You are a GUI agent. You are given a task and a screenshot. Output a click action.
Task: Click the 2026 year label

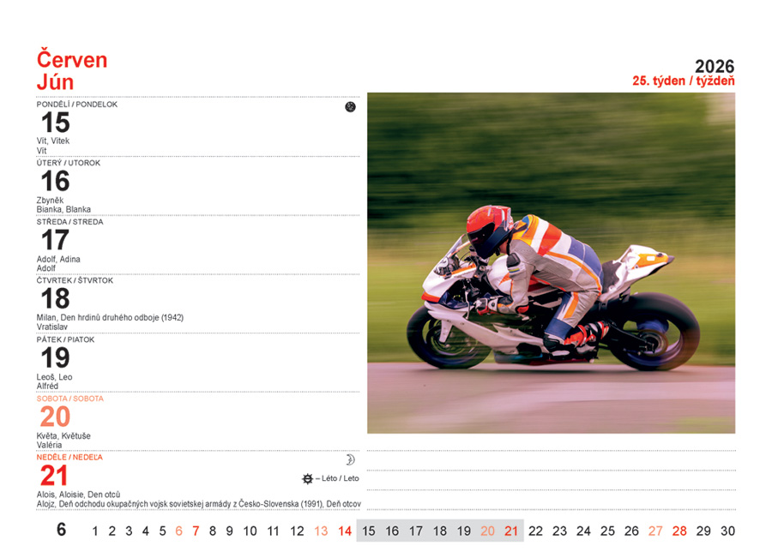click(x=714, y=67)
